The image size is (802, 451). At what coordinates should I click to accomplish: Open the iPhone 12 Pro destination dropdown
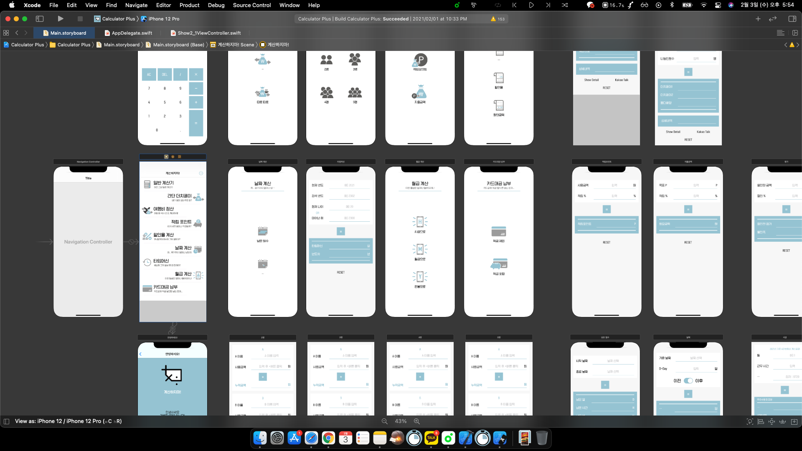pyautogui.click(x=164, y=19)
